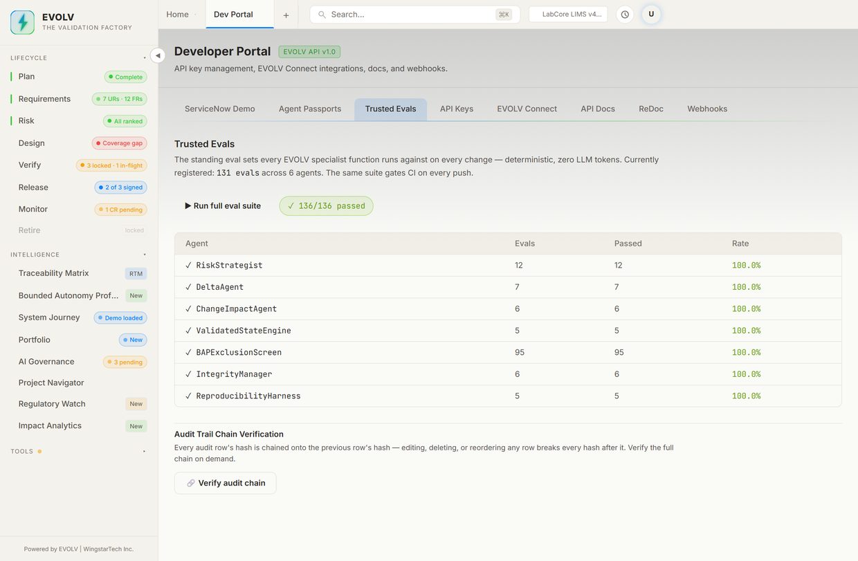This screenshot has width=858, height=561.
Task: Collapse the sidebar with the arrow button
Action: point(158,55)
